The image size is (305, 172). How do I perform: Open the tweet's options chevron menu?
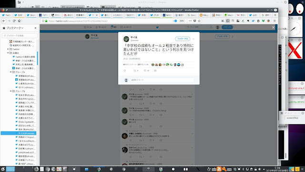(193, 39)
